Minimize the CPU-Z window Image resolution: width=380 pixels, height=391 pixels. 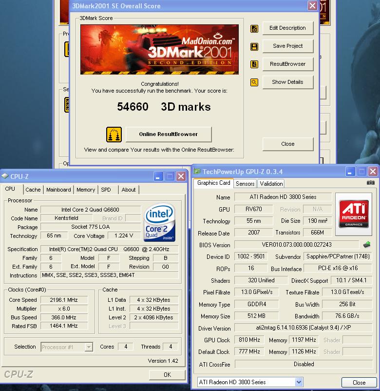(x=158, y=176)
